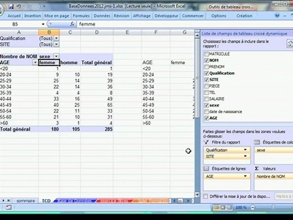Click the Valeurs sigma icon
The height and width of the screenshot is (220, 293).
tap(257, 169)
